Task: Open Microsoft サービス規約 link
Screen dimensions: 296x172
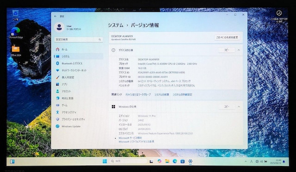Action: click(x=130, y=138)
